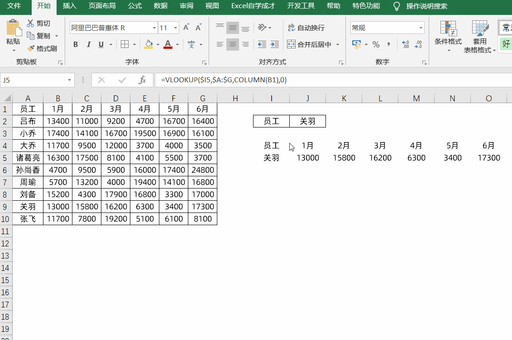Select the Format Painter brush
Viewport: 512px width, 340px height.
[x=31, y=48]
